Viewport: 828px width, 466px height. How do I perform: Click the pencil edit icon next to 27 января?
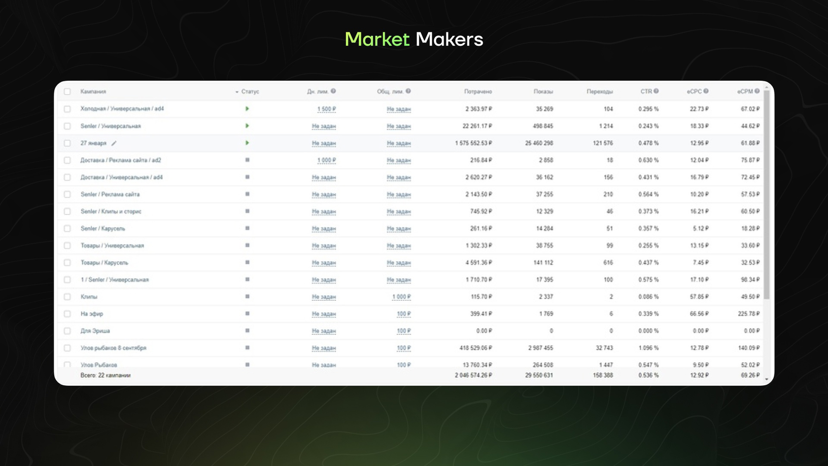[114, 143]
